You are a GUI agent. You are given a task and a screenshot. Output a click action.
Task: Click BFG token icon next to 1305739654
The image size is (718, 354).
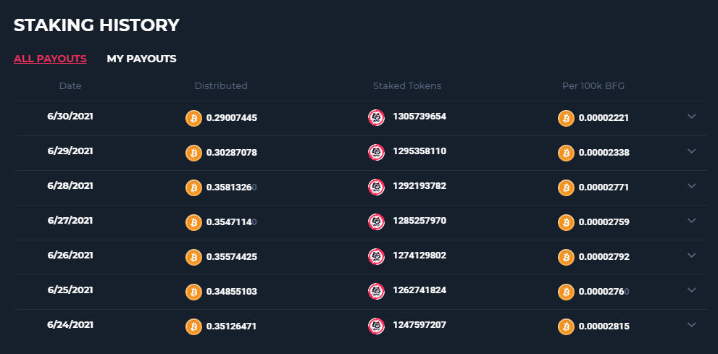(x=377, y=117)
